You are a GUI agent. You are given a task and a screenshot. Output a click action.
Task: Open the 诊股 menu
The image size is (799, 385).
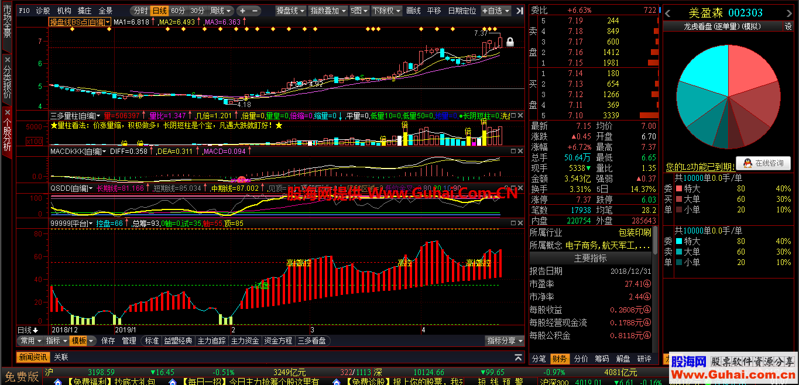coord(43,11)
